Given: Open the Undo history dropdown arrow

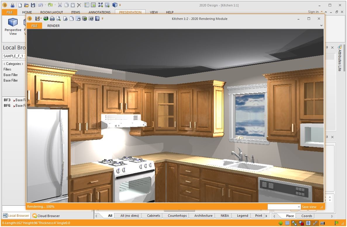Looking at the screenshot, I should point(45,5).
